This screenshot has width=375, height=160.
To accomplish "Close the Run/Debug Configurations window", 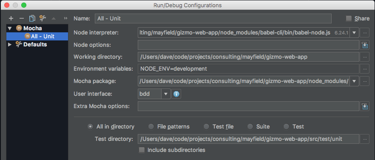I will coord(7,5).
